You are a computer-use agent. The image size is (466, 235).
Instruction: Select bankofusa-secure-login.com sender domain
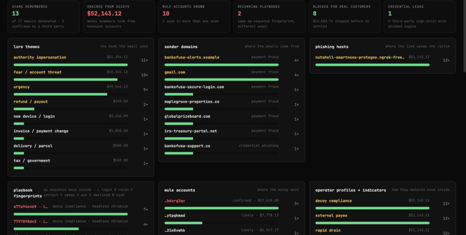(232, 90)
